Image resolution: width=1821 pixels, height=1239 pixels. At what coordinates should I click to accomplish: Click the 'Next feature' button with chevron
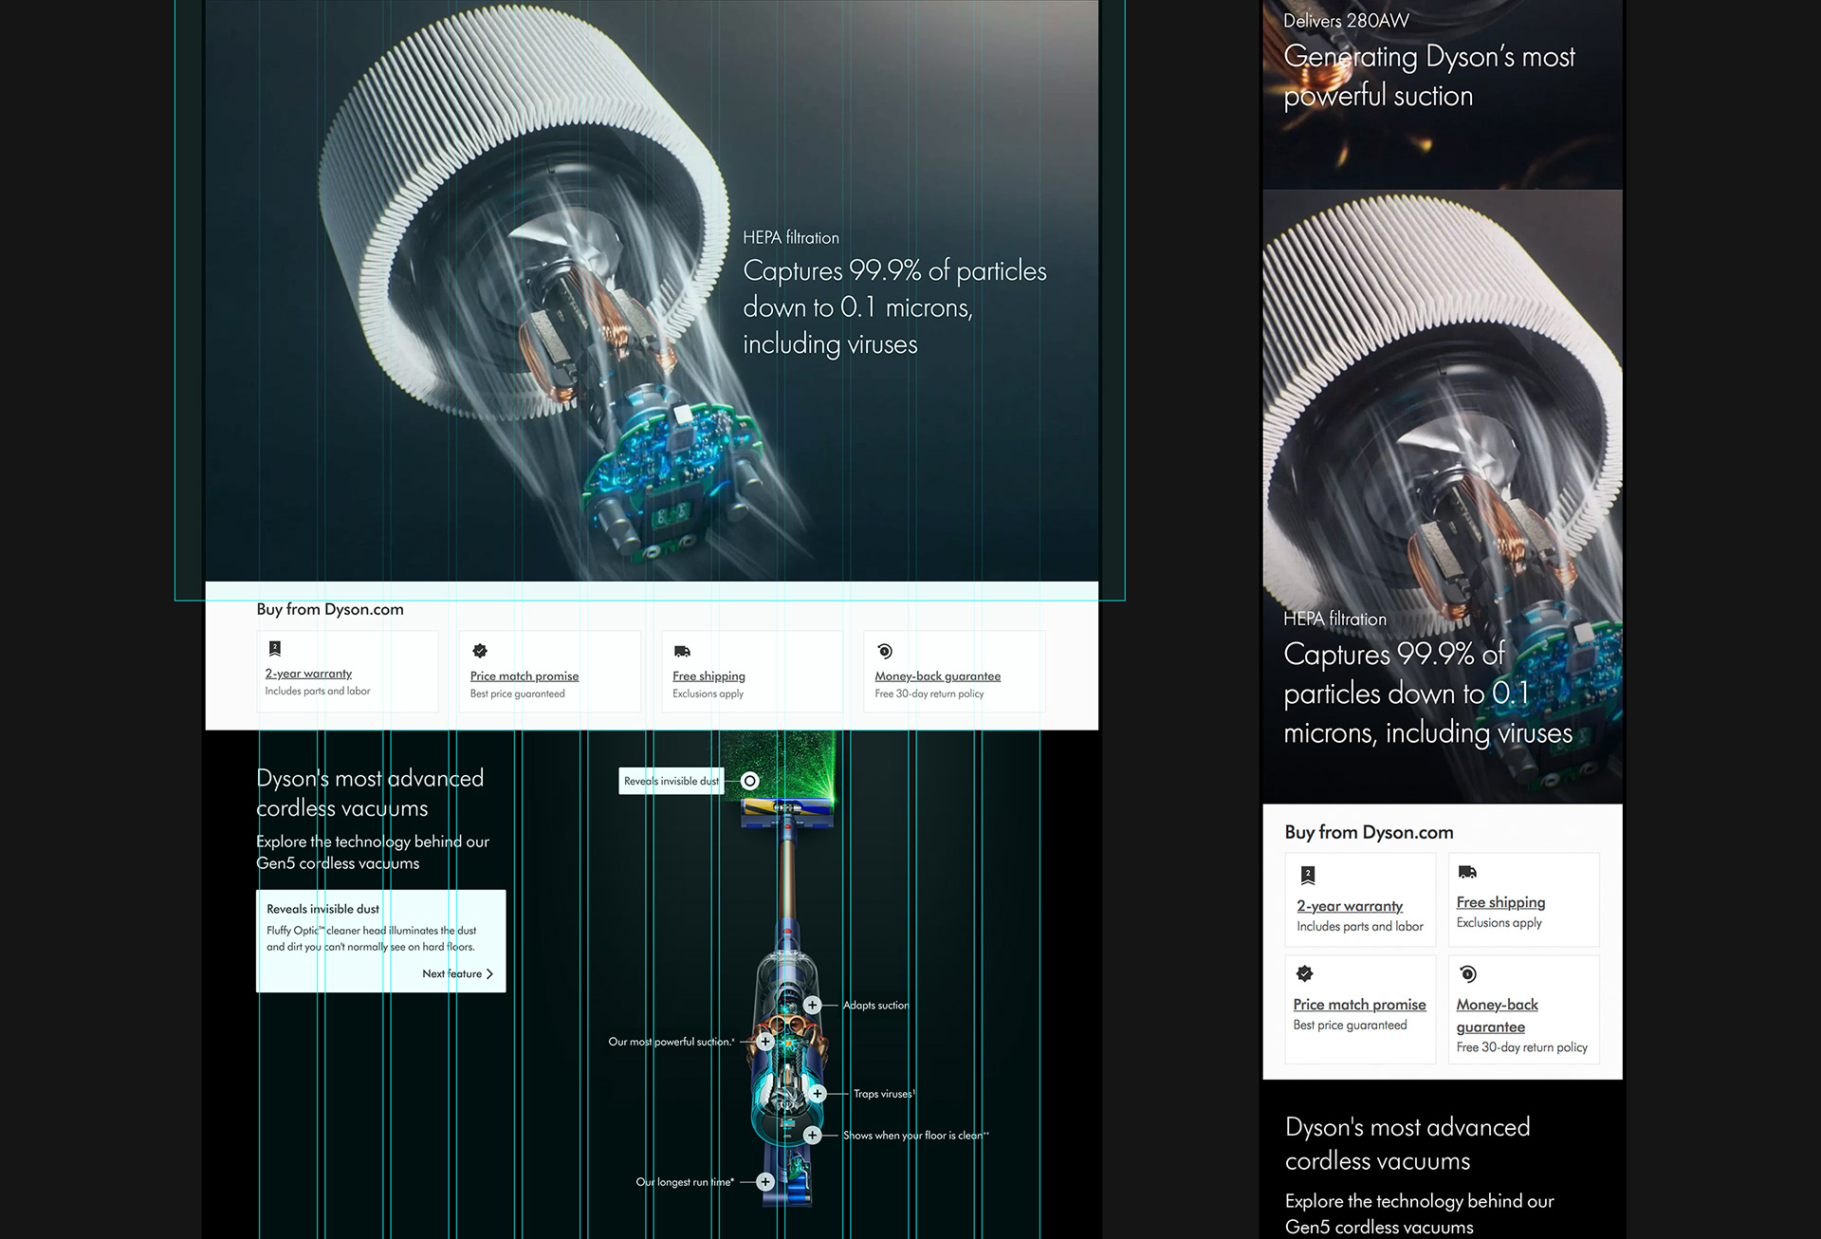pyautogui.click(x=458, y=974)
